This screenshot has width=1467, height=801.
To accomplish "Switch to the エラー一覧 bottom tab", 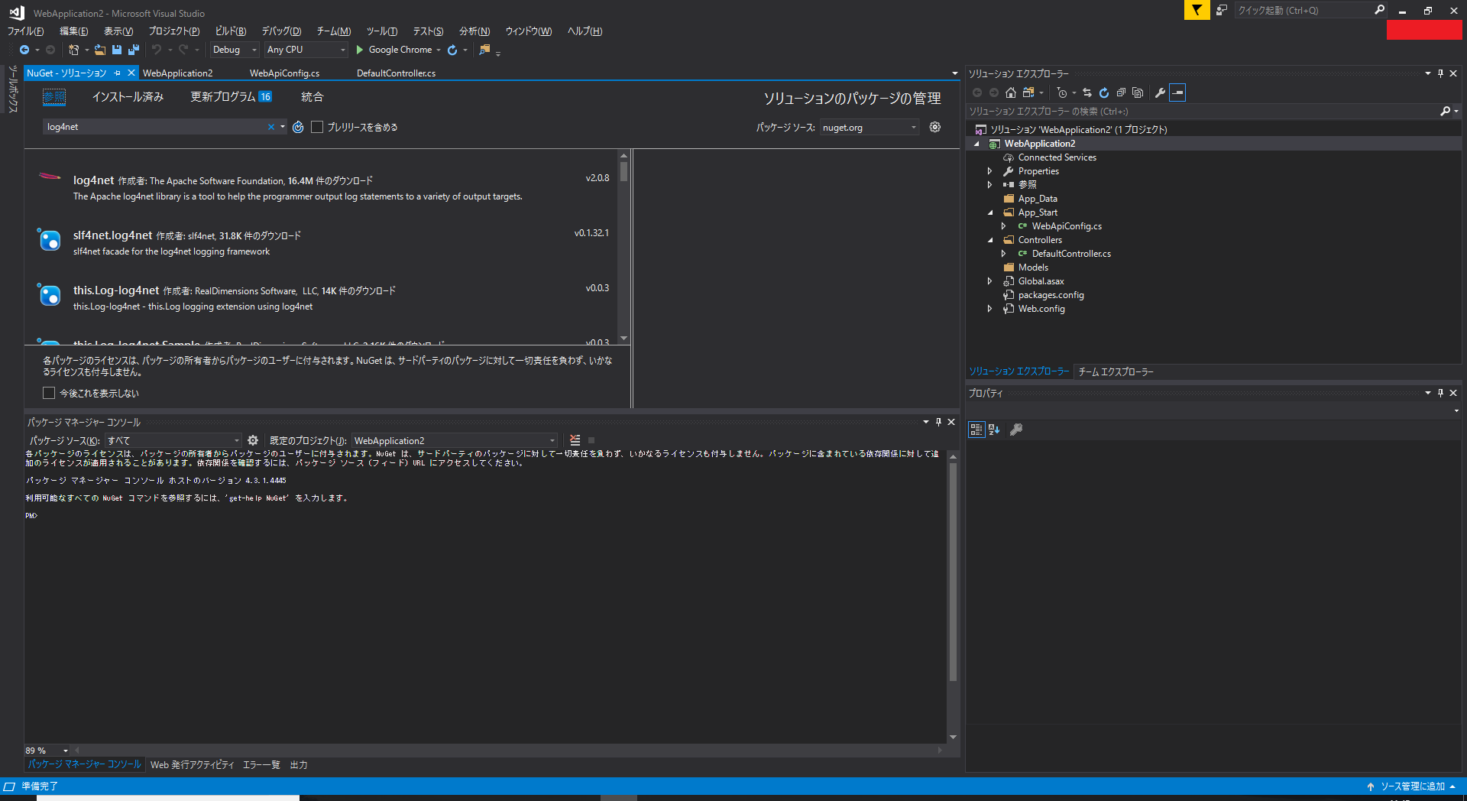I will tap(261, 765).
